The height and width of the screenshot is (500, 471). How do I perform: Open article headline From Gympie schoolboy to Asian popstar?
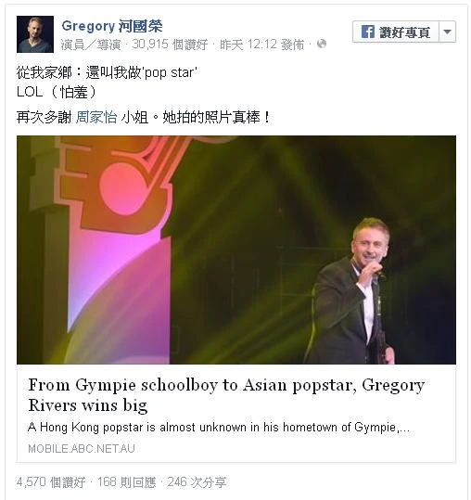pos(226,395)
